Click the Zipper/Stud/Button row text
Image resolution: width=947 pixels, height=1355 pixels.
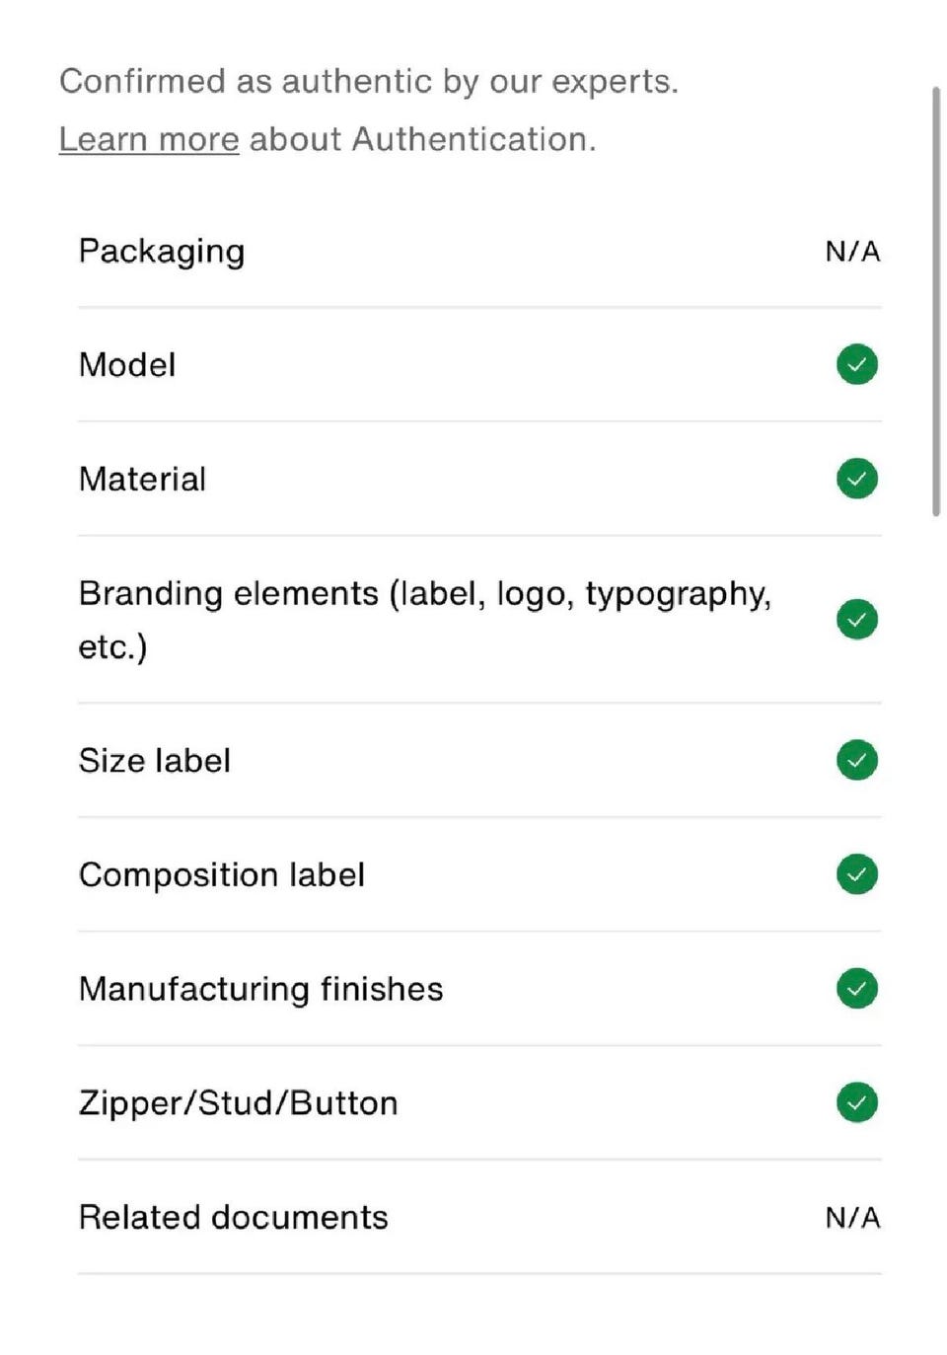coord(238,1103)
